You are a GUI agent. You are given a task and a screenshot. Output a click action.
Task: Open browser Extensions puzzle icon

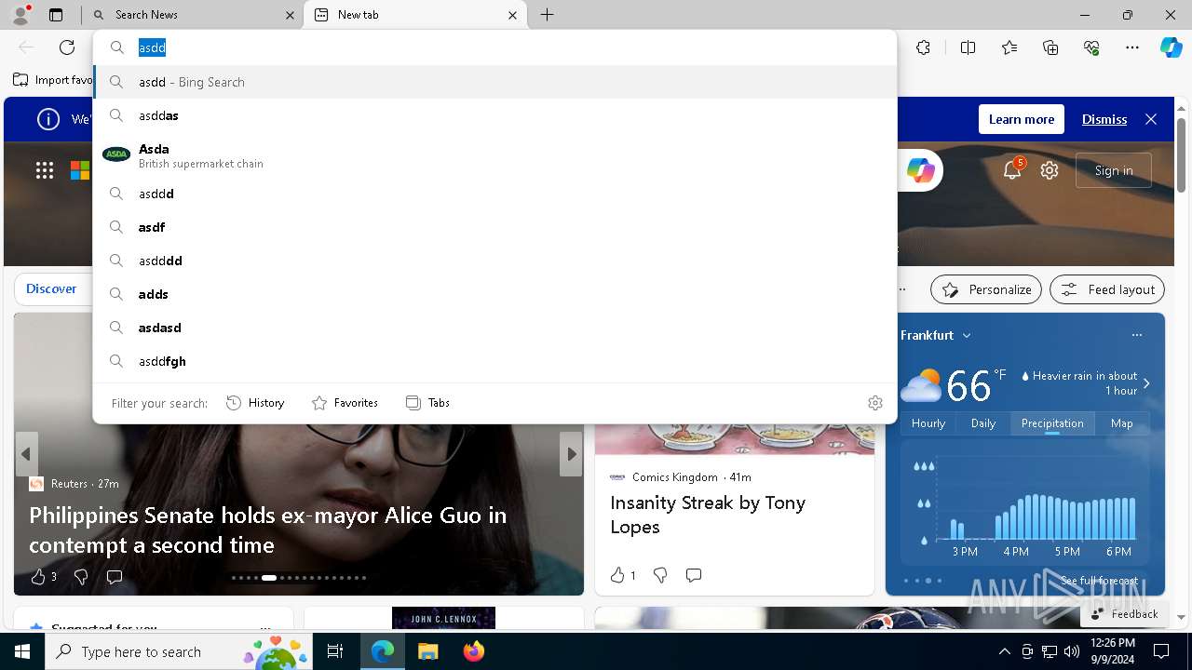(923, 47)
